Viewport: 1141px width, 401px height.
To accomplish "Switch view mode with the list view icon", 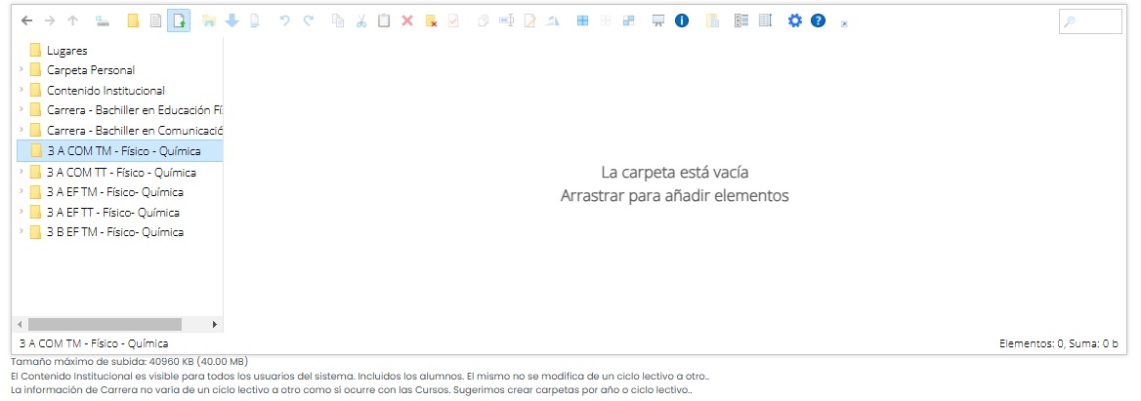I will (x=741, y=21).
